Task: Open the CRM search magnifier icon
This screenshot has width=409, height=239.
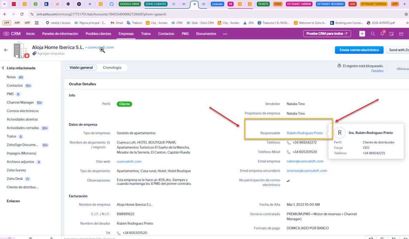Action: tap(373, 34)
